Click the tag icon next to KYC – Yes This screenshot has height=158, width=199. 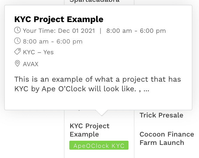(x=17, y=52)
